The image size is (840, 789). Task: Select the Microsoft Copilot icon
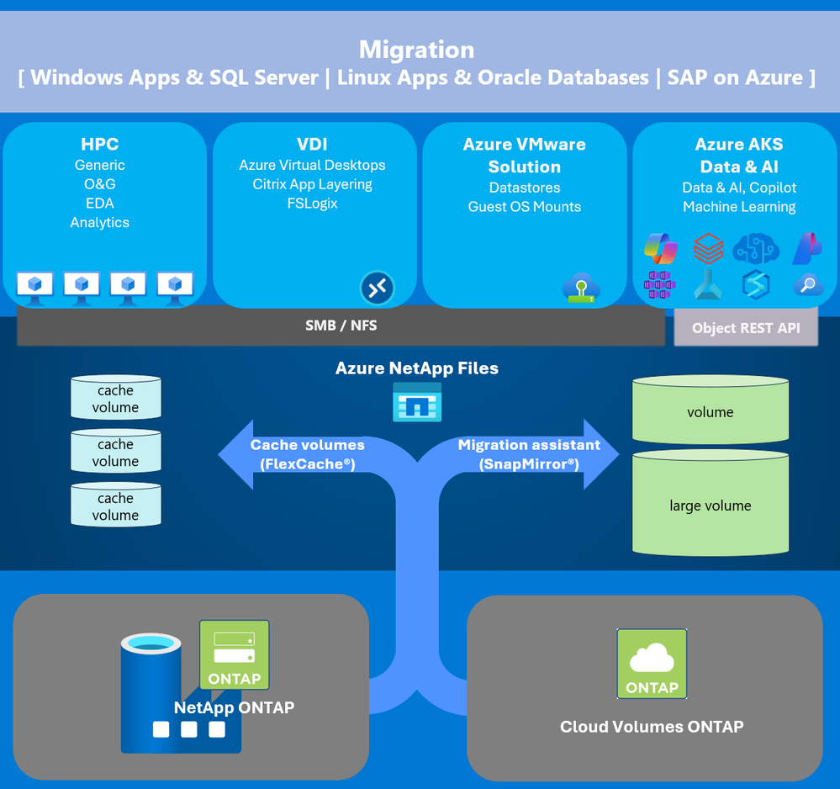click(x=660, y=248)
